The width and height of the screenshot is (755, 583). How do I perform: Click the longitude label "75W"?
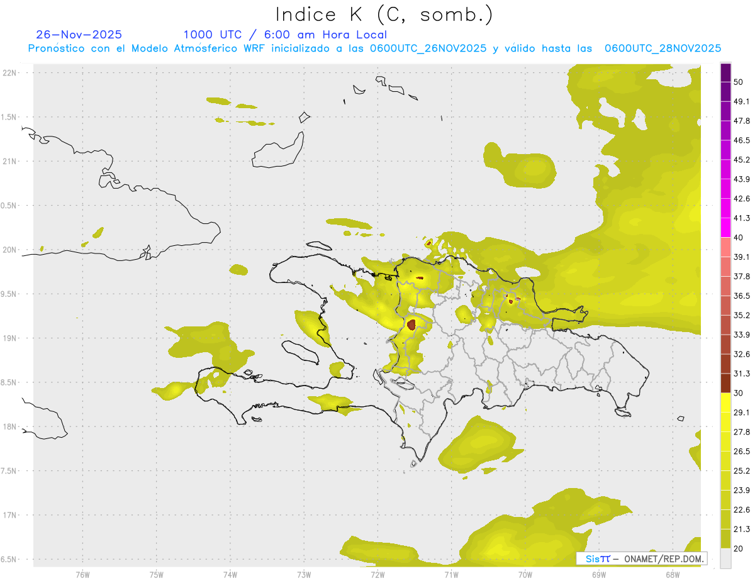tap(157, 575)
